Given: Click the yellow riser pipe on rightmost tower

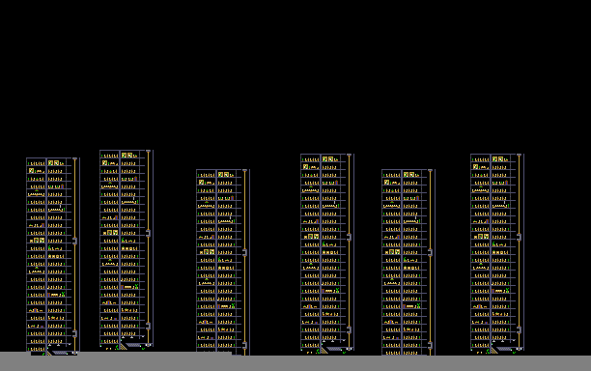Looking at the screenshot, I should 519,252.
